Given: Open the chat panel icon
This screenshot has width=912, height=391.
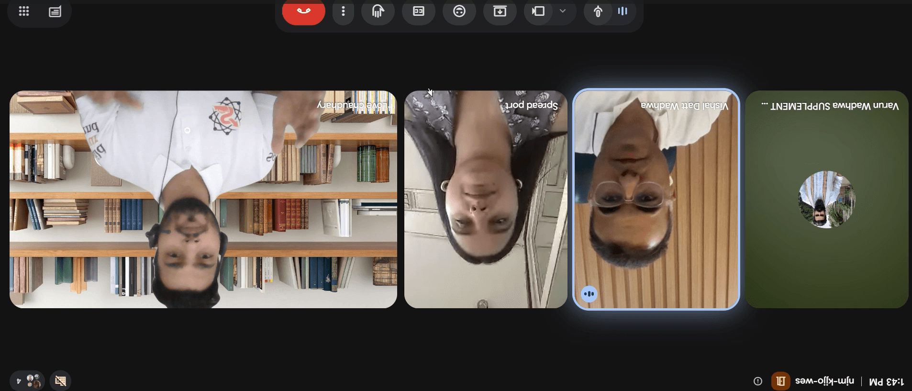Looking at the screenshot, I should click(55, 11).
